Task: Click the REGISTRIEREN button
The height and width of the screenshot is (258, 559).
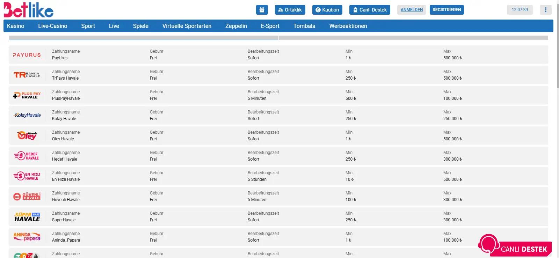Action: click(x=447, y=10)
